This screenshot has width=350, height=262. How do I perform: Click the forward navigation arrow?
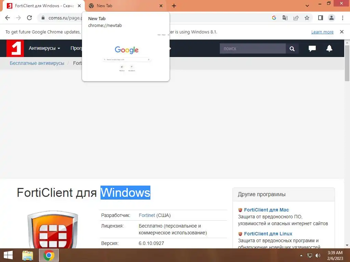click(18, 18)
